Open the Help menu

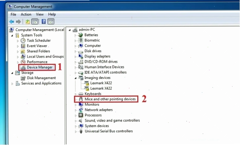click(52, 14)
